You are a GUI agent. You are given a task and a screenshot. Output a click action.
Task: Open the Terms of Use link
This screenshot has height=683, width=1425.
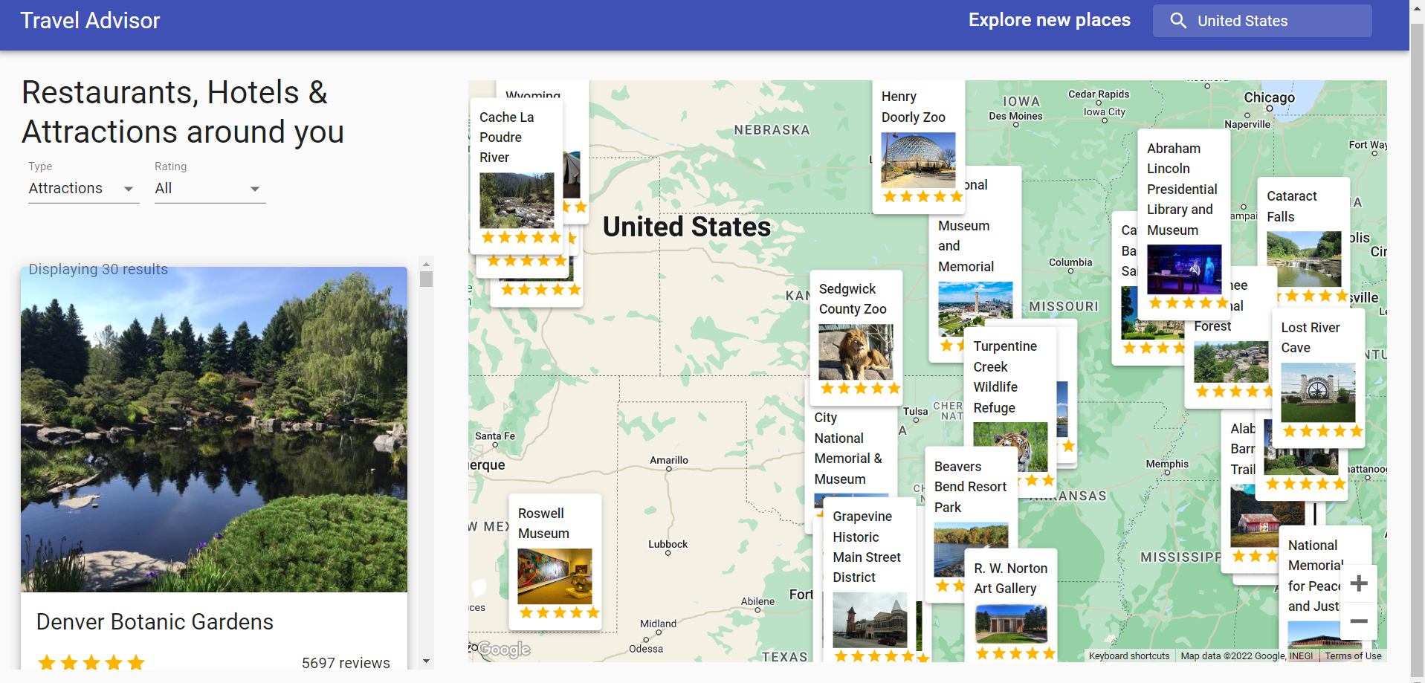[x=1353, y=656]
